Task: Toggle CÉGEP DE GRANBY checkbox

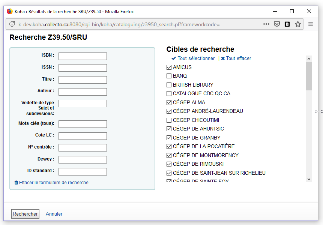Action: pyautogui.click(x=169, y=138)
